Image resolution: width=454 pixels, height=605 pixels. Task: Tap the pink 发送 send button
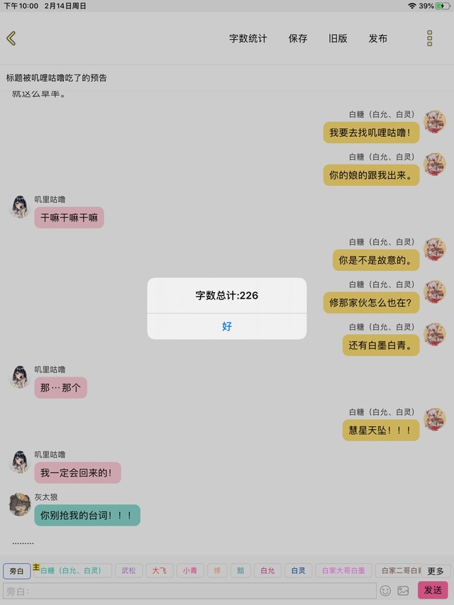click(x=433, y=590)
